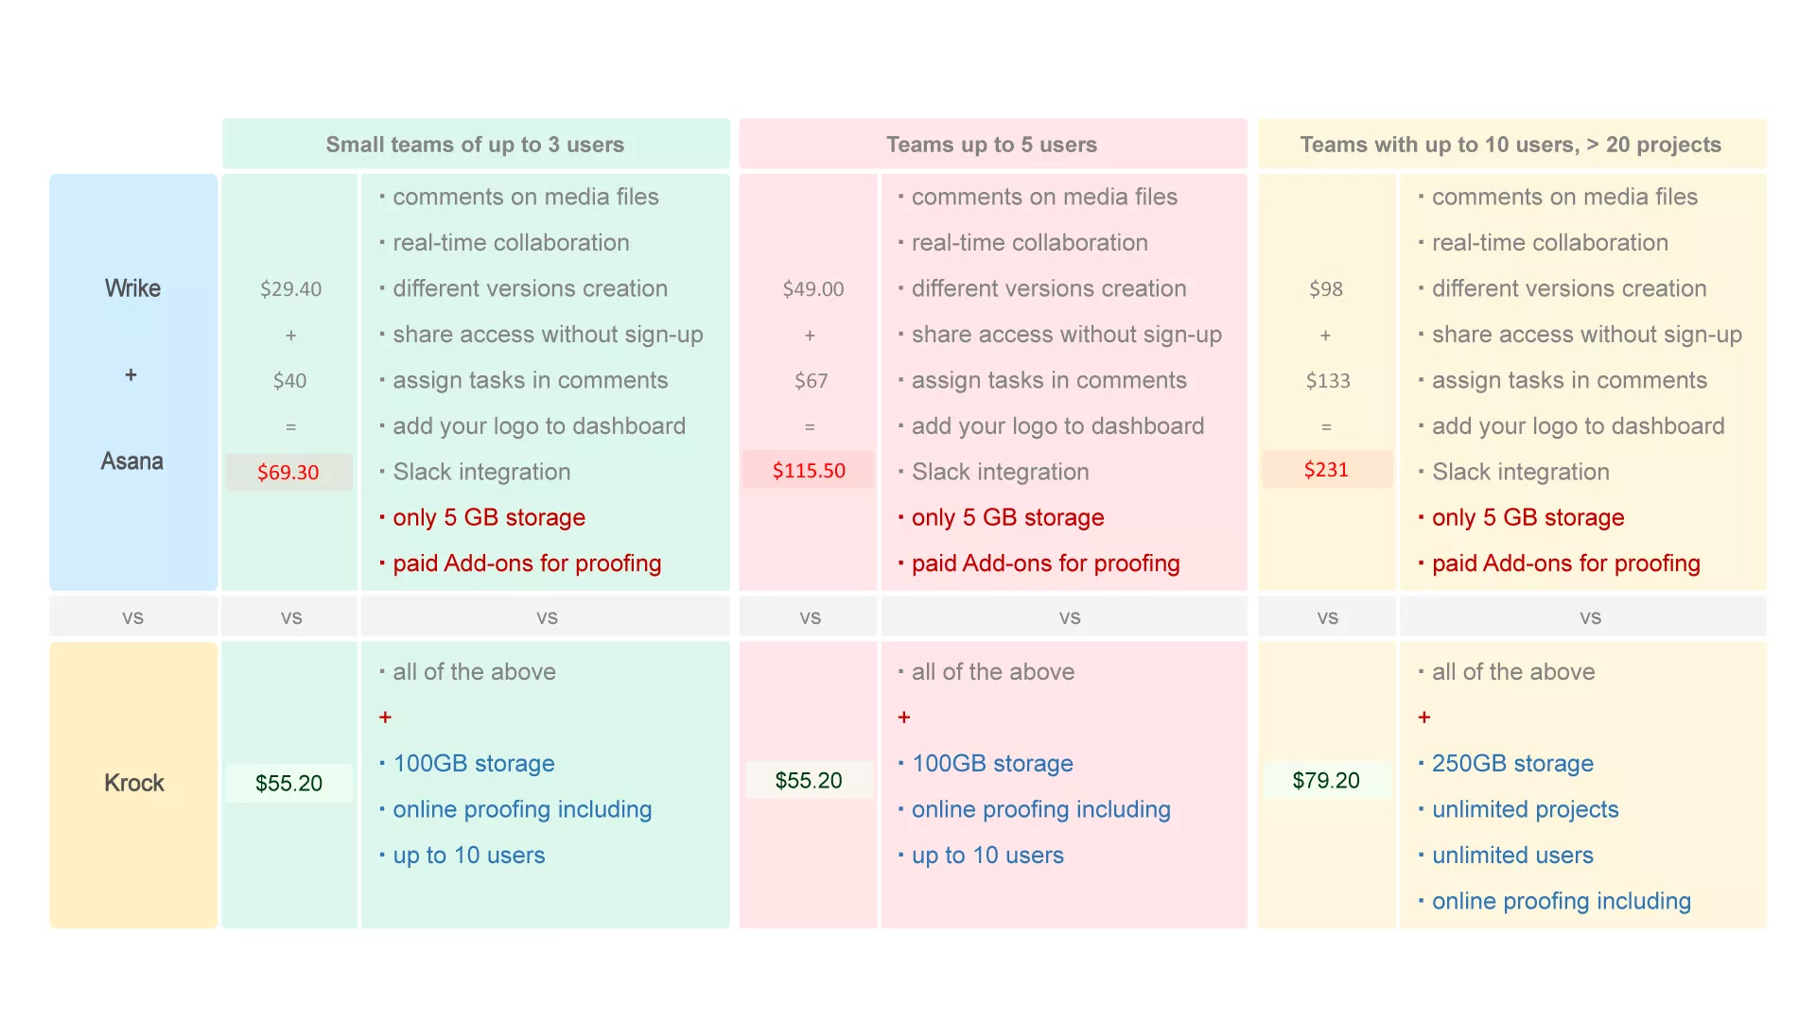Screen dimensions: 1816x1021
Task: Click 'all of the above' in the 10 users column
Action: [1513, 671]
